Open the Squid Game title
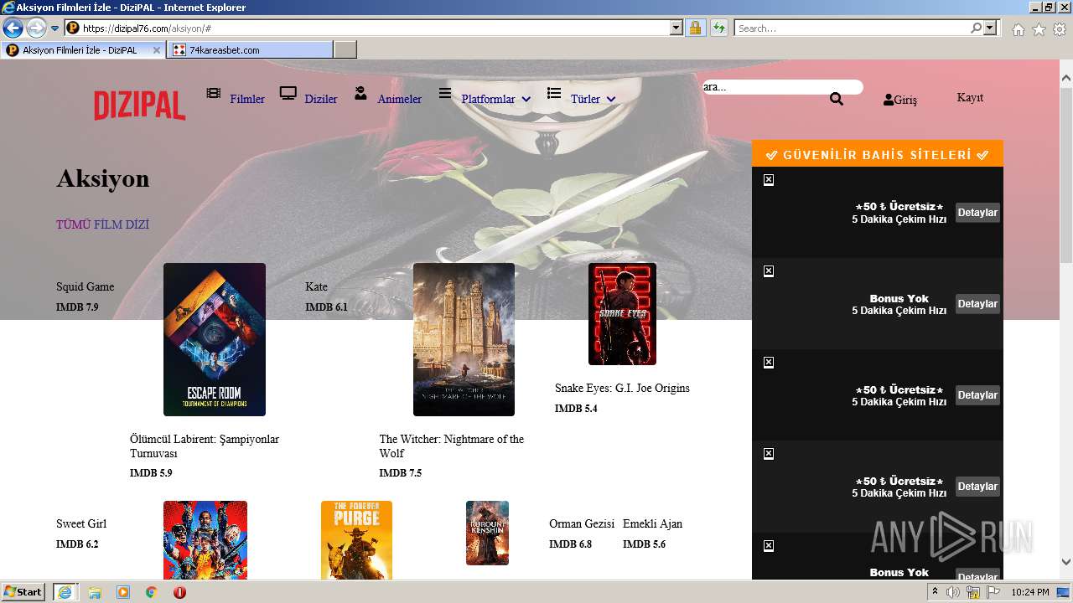Image resolution: width=1073 pixels, height=603 pixels. [85, 286]
